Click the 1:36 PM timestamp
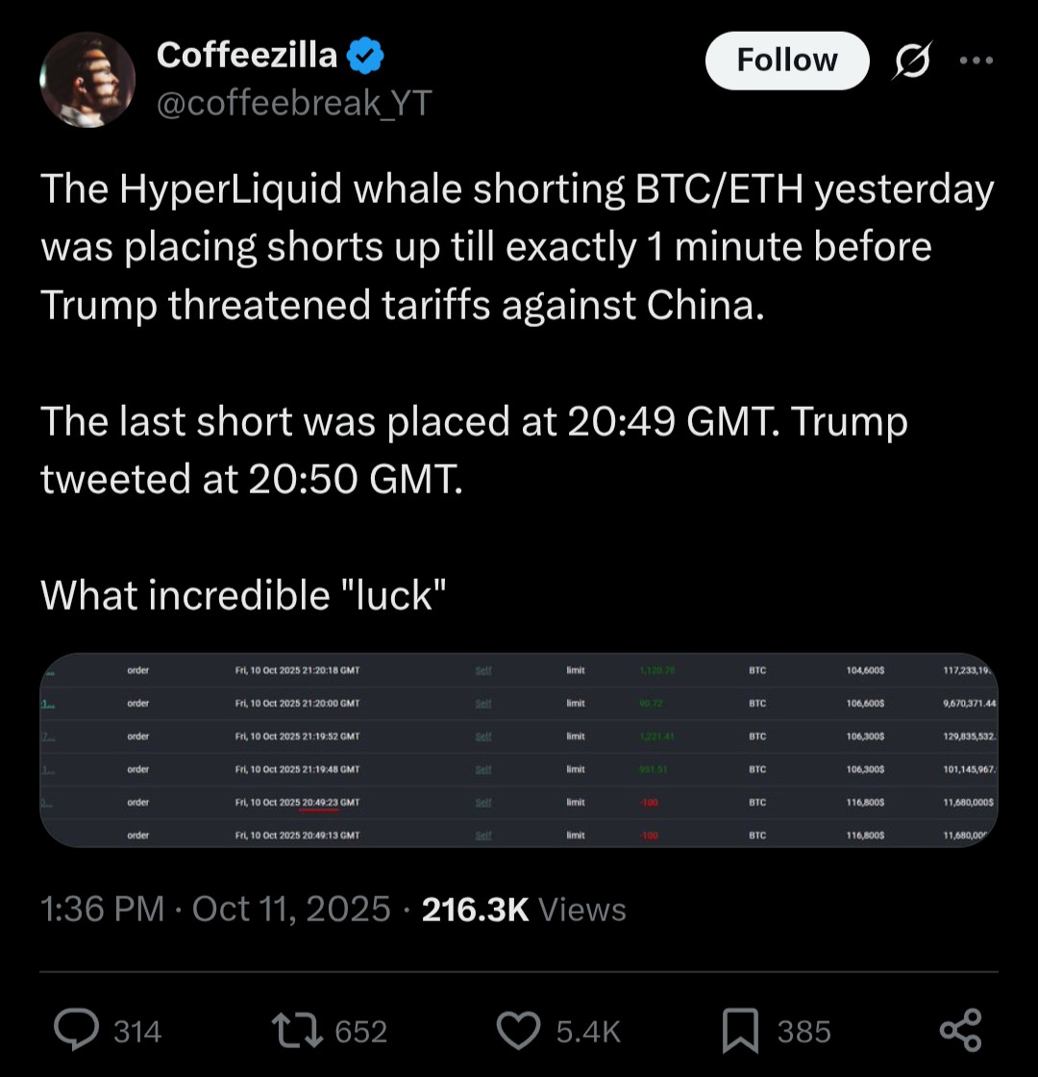 102,909
